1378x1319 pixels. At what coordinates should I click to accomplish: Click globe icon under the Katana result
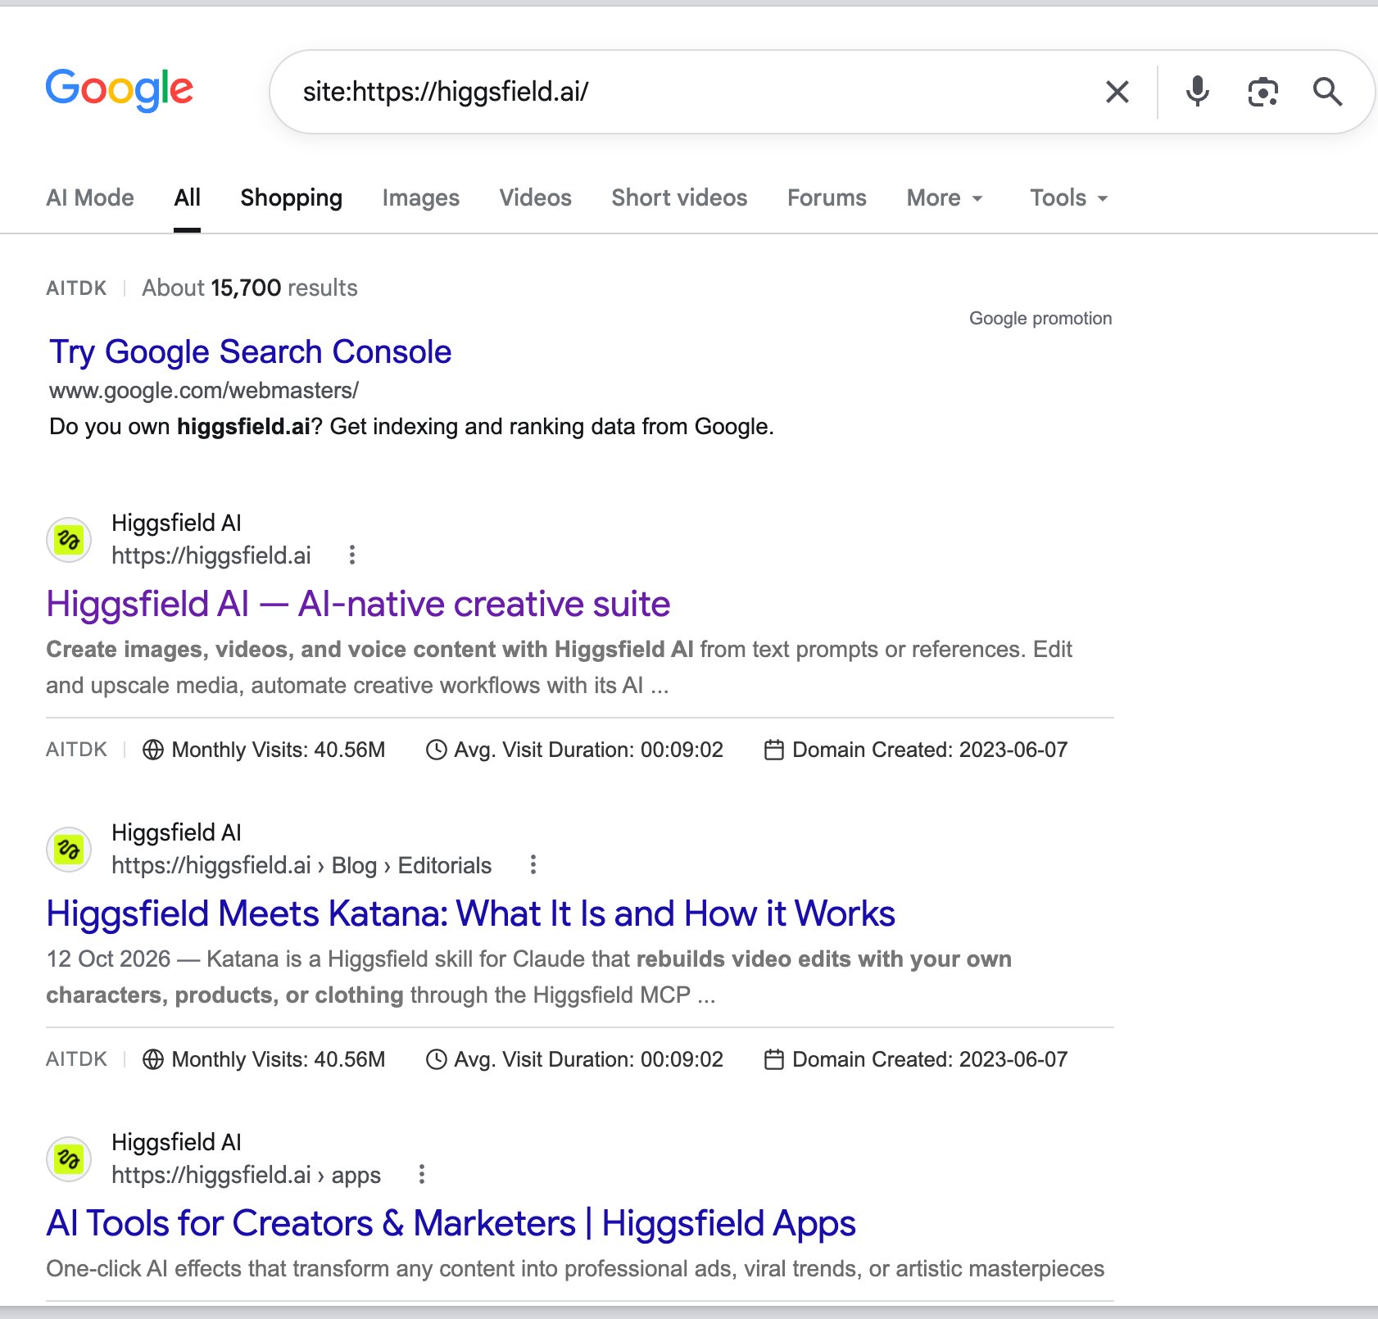tap(153, 1059)
